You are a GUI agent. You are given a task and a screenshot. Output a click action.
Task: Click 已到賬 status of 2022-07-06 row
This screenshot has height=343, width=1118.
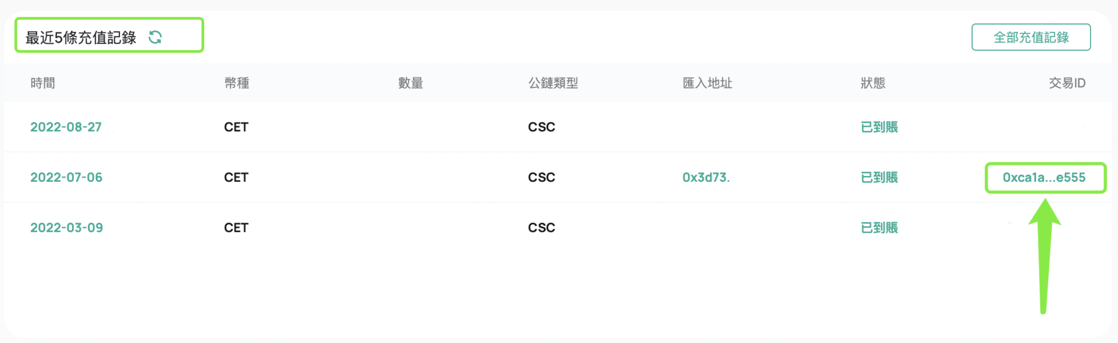(879, 177)
